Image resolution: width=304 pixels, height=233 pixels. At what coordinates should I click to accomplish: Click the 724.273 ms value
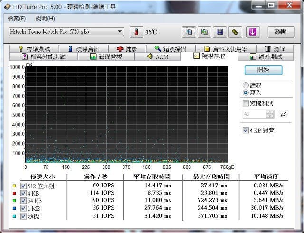[212, 200]
